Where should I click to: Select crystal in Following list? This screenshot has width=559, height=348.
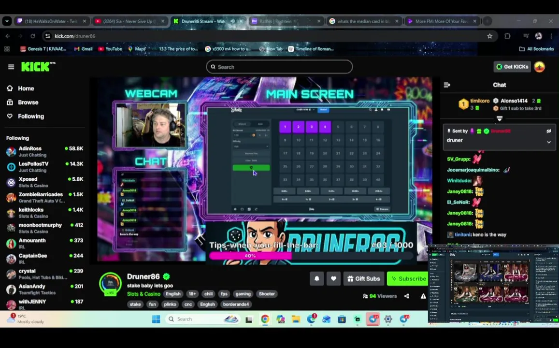point(44,274)
